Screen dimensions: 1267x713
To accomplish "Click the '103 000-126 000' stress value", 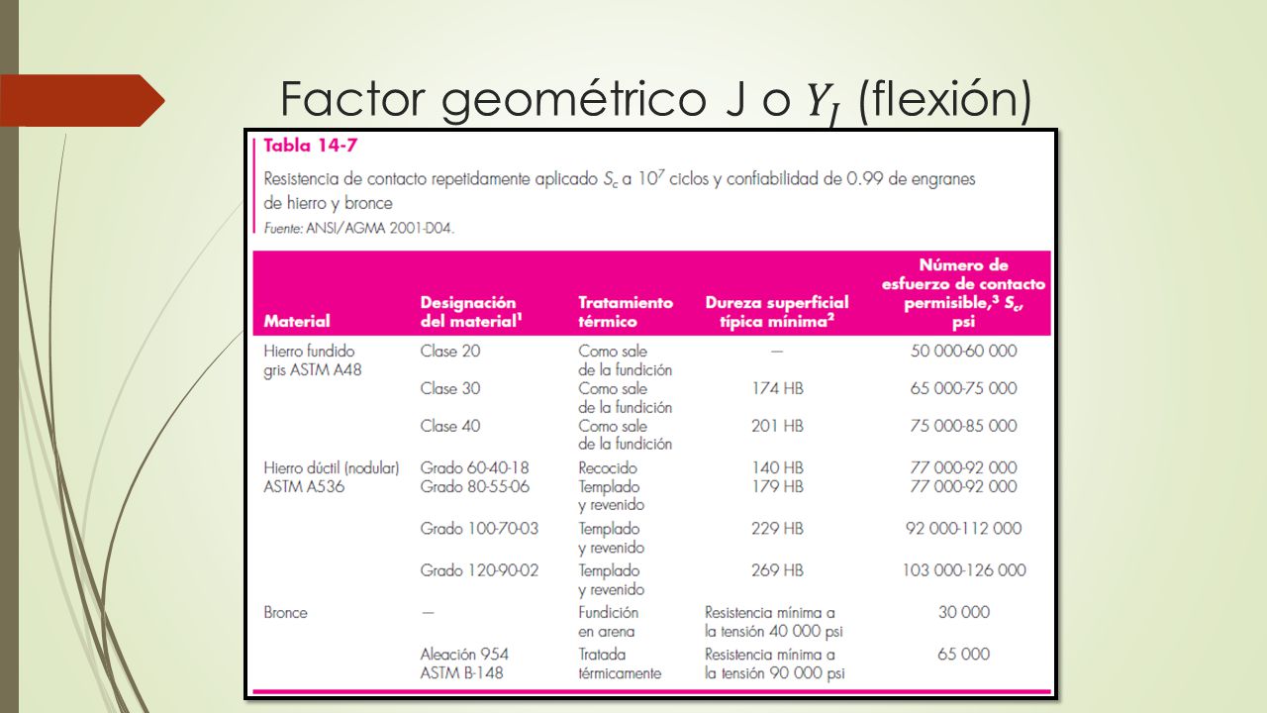I will click(963, 570).
